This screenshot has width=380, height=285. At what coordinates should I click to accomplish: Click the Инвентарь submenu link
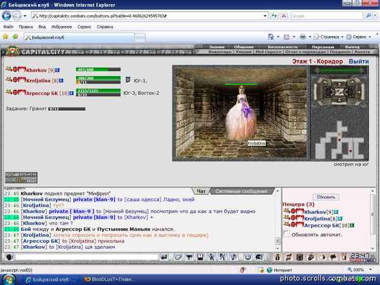(x=220, y=52)
